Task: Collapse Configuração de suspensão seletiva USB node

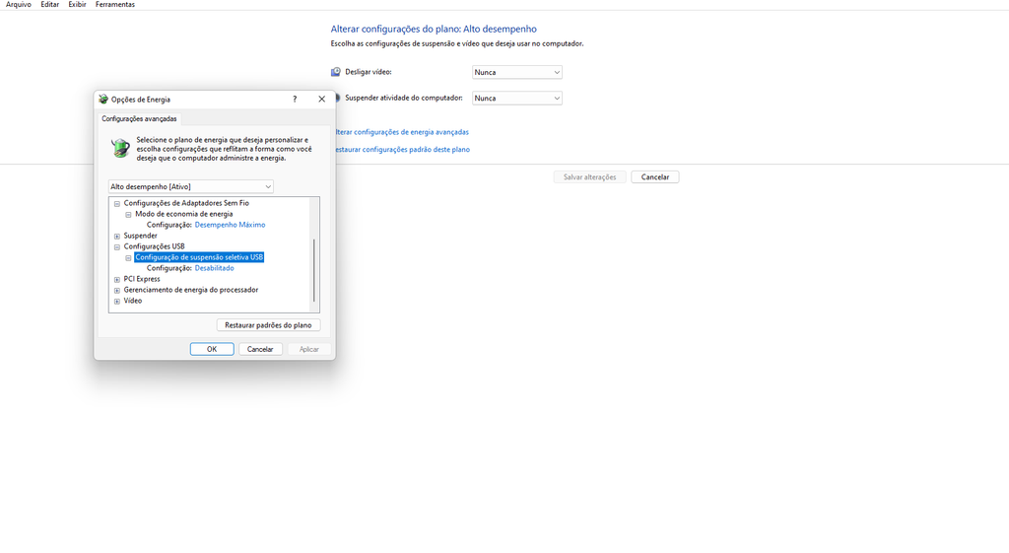Action: point(128,257)
